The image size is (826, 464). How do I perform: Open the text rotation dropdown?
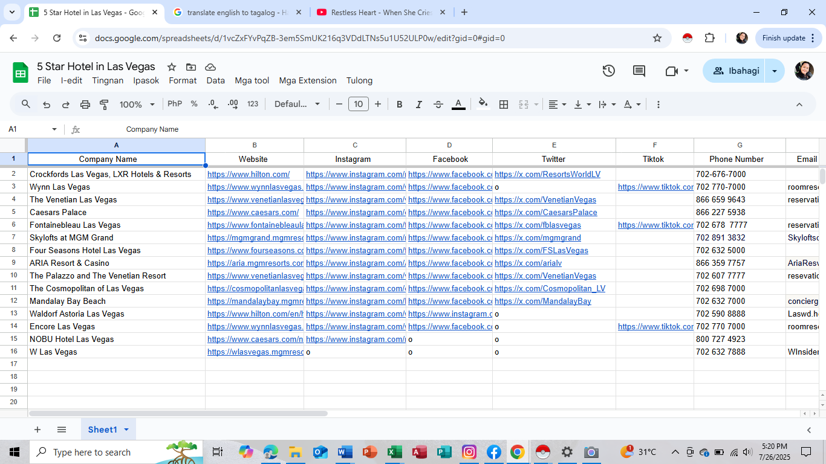[x=632, y=105]
